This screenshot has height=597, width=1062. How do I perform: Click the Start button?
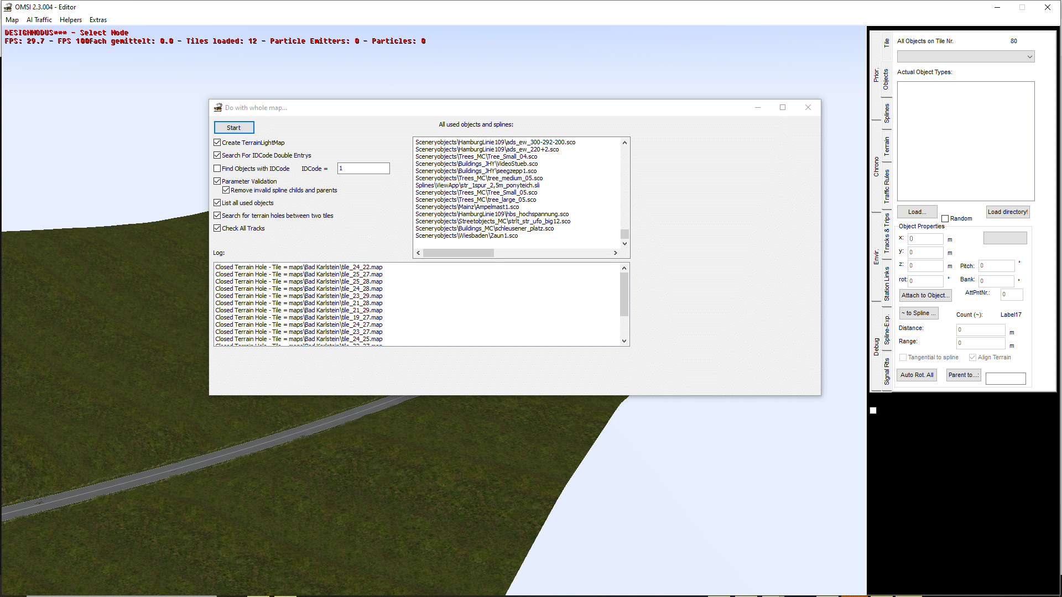(234, 128)
